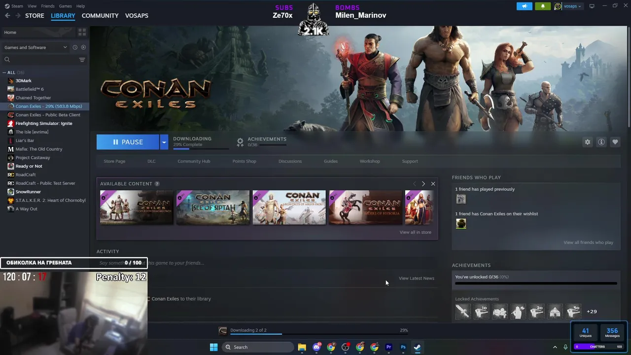Image resolution: width=631 pixels, height=355 pixels.
Task: Click the forward navigation arrow
Action: 18,16
